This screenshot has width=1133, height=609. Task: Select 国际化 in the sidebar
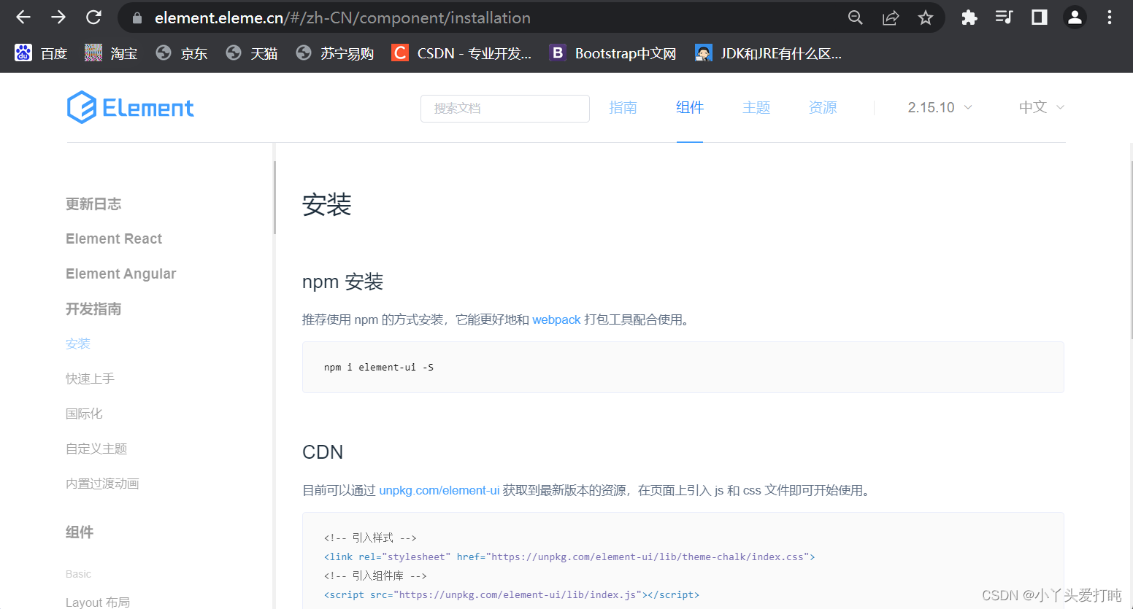[x=84, y=414]
